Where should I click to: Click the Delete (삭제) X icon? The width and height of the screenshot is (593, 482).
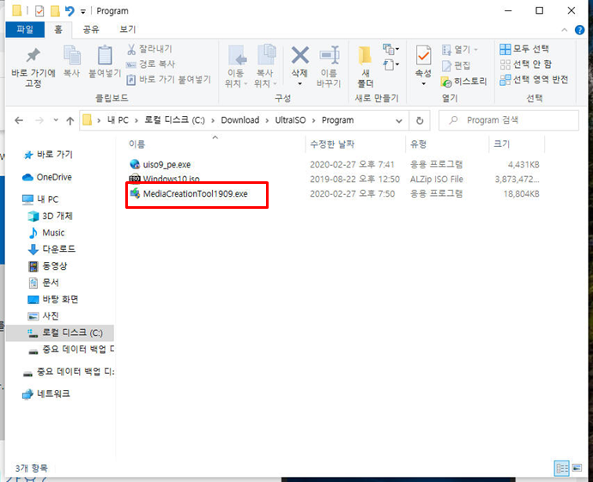click(x=300, y=55)
